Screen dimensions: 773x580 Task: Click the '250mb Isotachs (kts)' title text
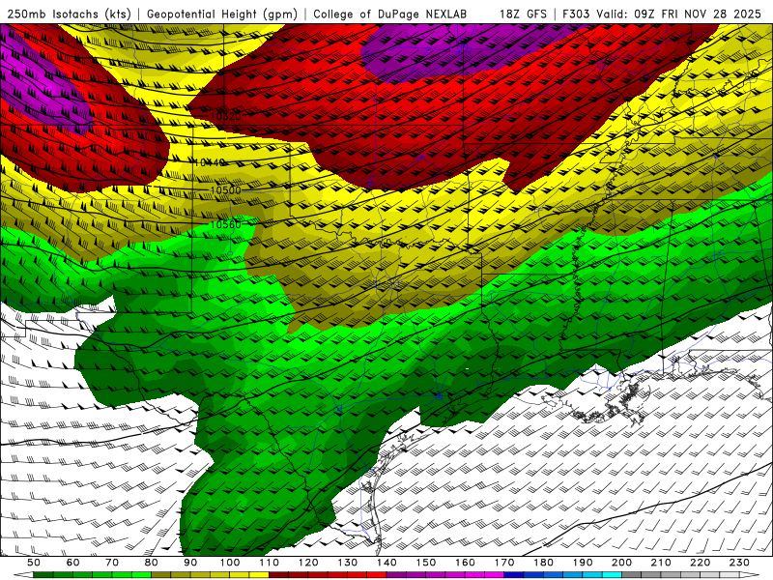(70, 14)
